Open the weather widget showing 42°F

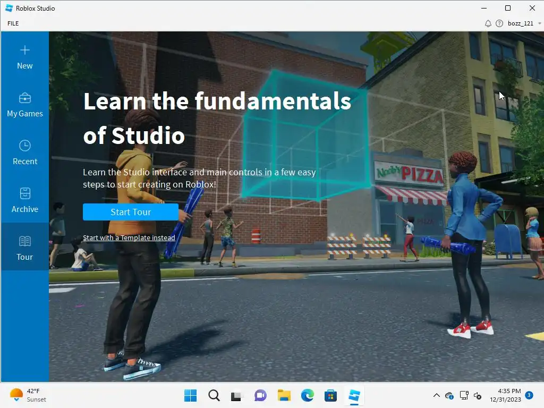click(28, 395)
